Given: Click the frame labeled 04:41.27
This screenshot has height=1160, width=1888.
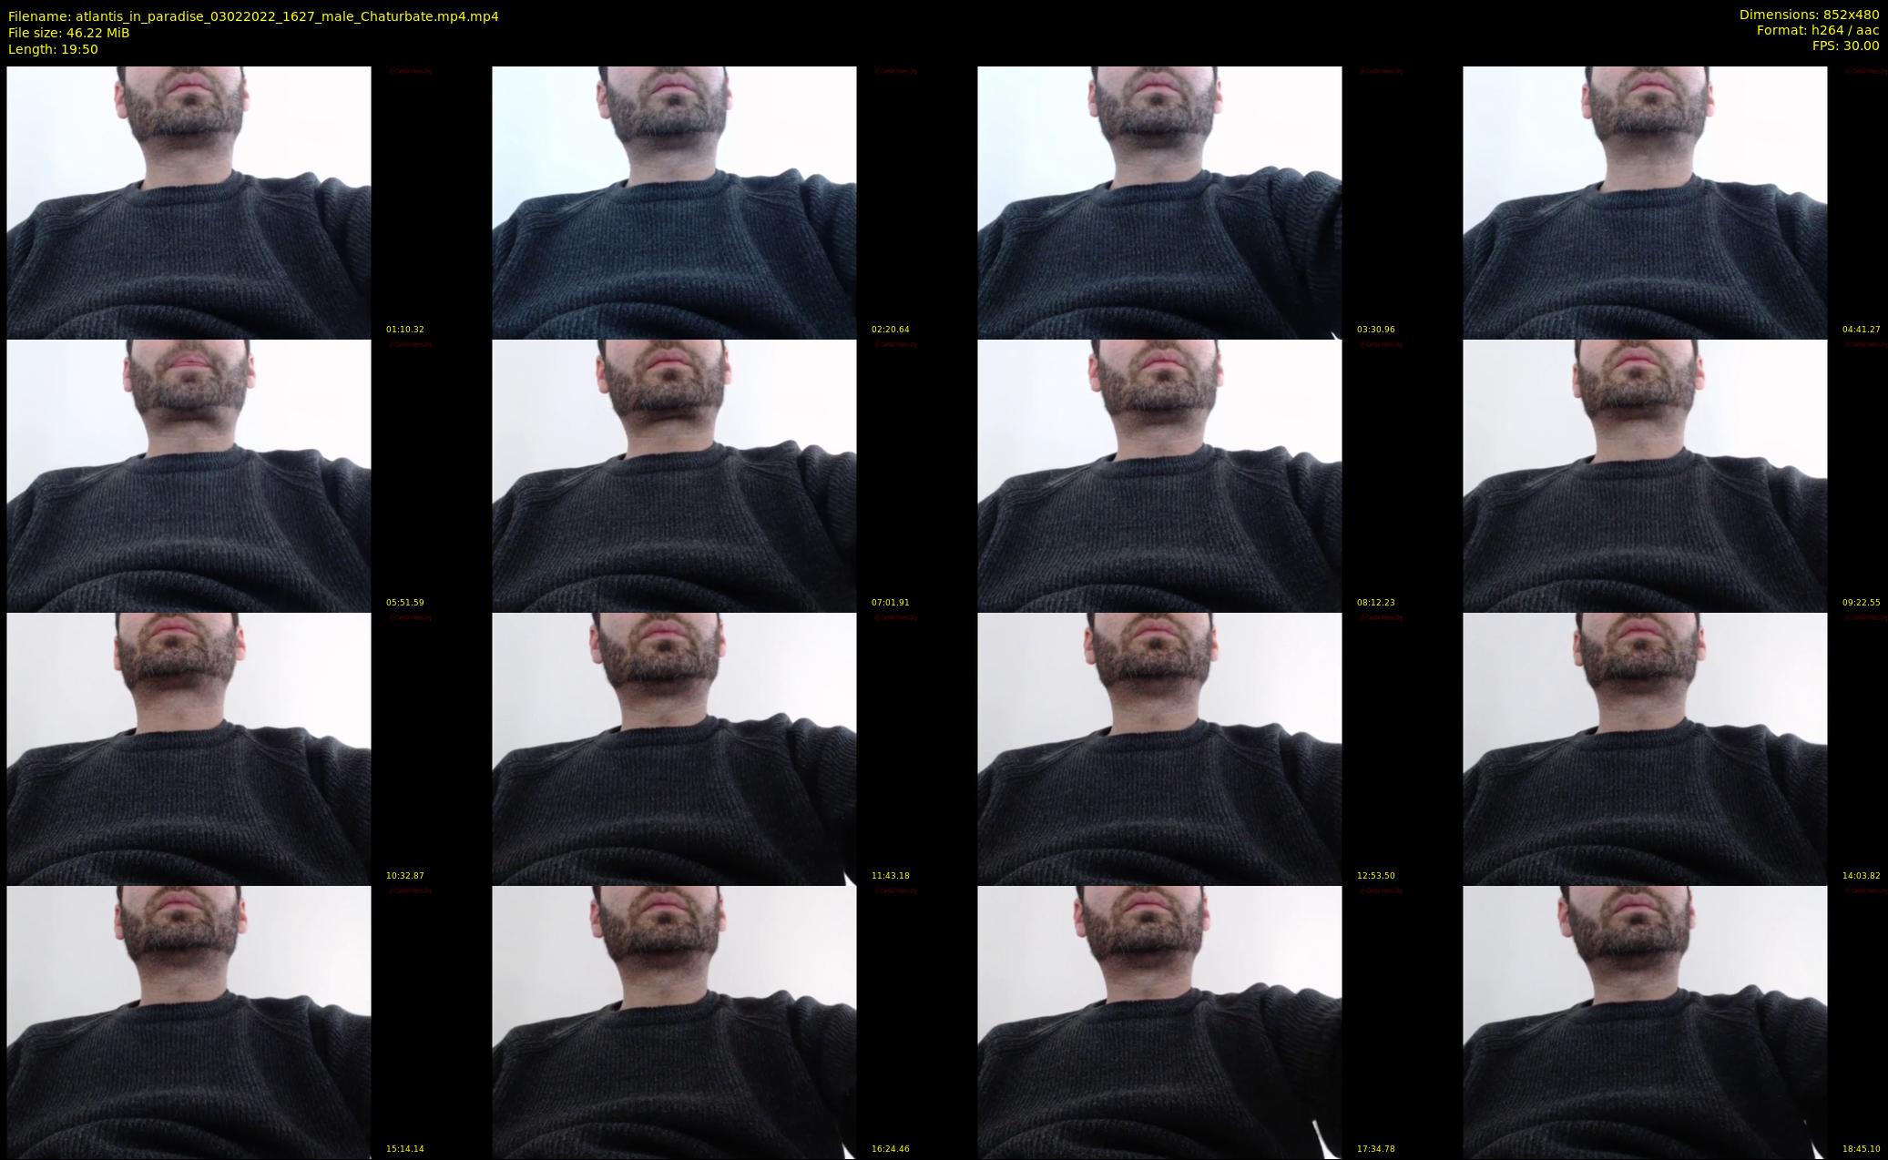Looking at the screenshot, I should click(x=1645, y=202).
